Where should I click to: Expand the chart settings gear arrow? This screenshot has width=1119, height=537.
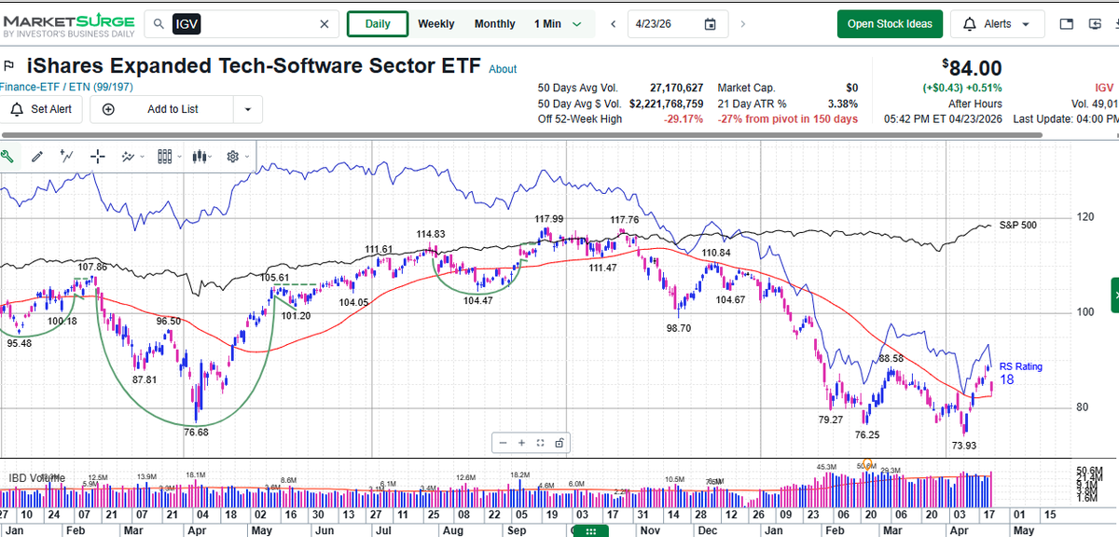click(247, 157)
